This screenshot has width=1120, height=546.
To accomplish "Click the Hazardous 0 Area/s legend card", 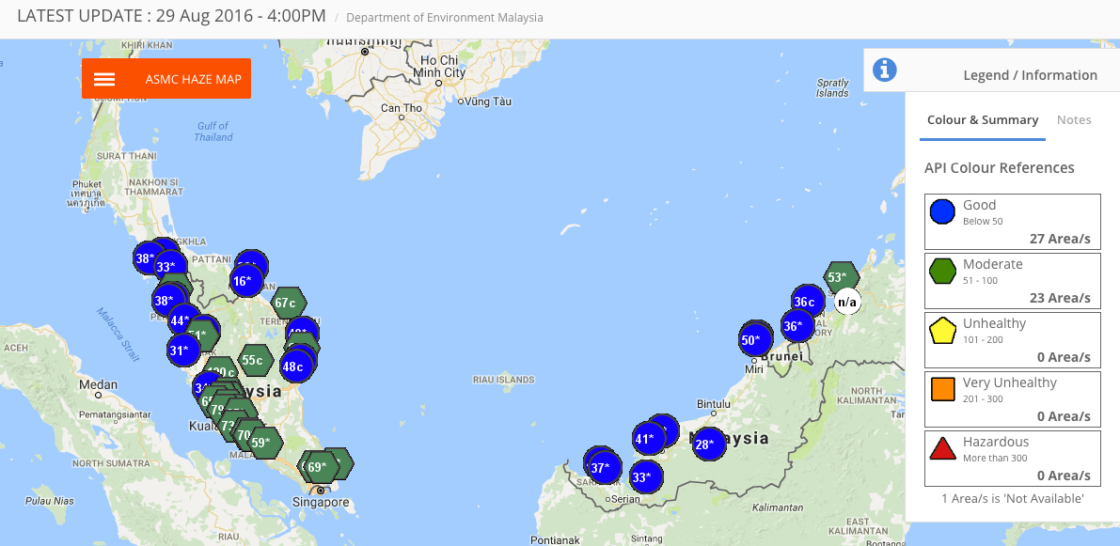I will click(x=1012, y=459).
